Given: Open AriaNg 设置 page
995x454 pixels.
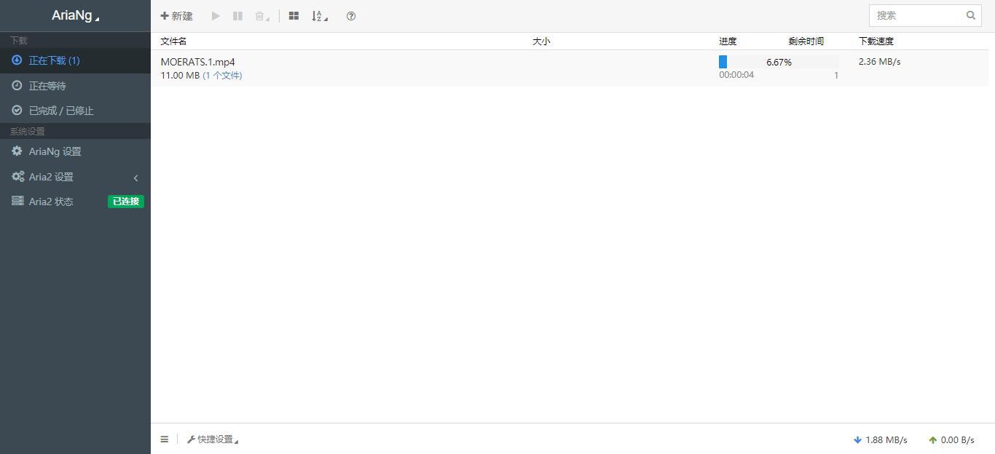Looking at the screenshot, I should click(55, 151).
